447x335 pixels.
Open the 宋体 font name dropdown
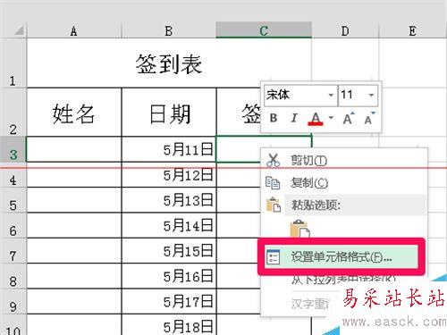tap(331, 96)
